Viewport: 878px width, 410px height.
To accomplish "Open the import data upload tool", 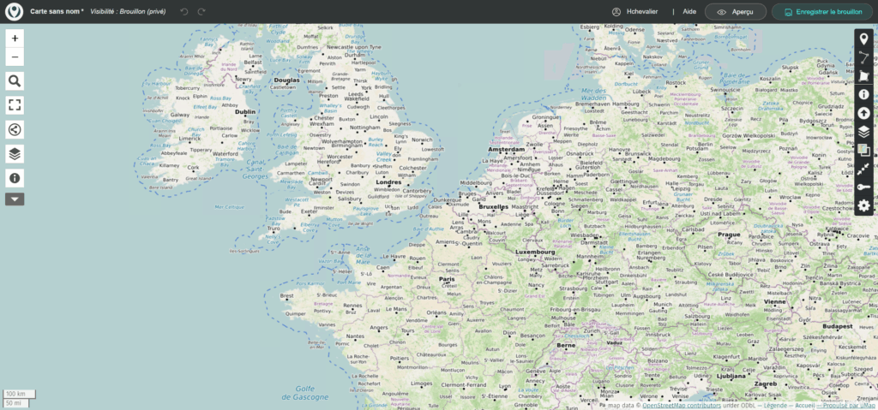I will tap(864, 113).
